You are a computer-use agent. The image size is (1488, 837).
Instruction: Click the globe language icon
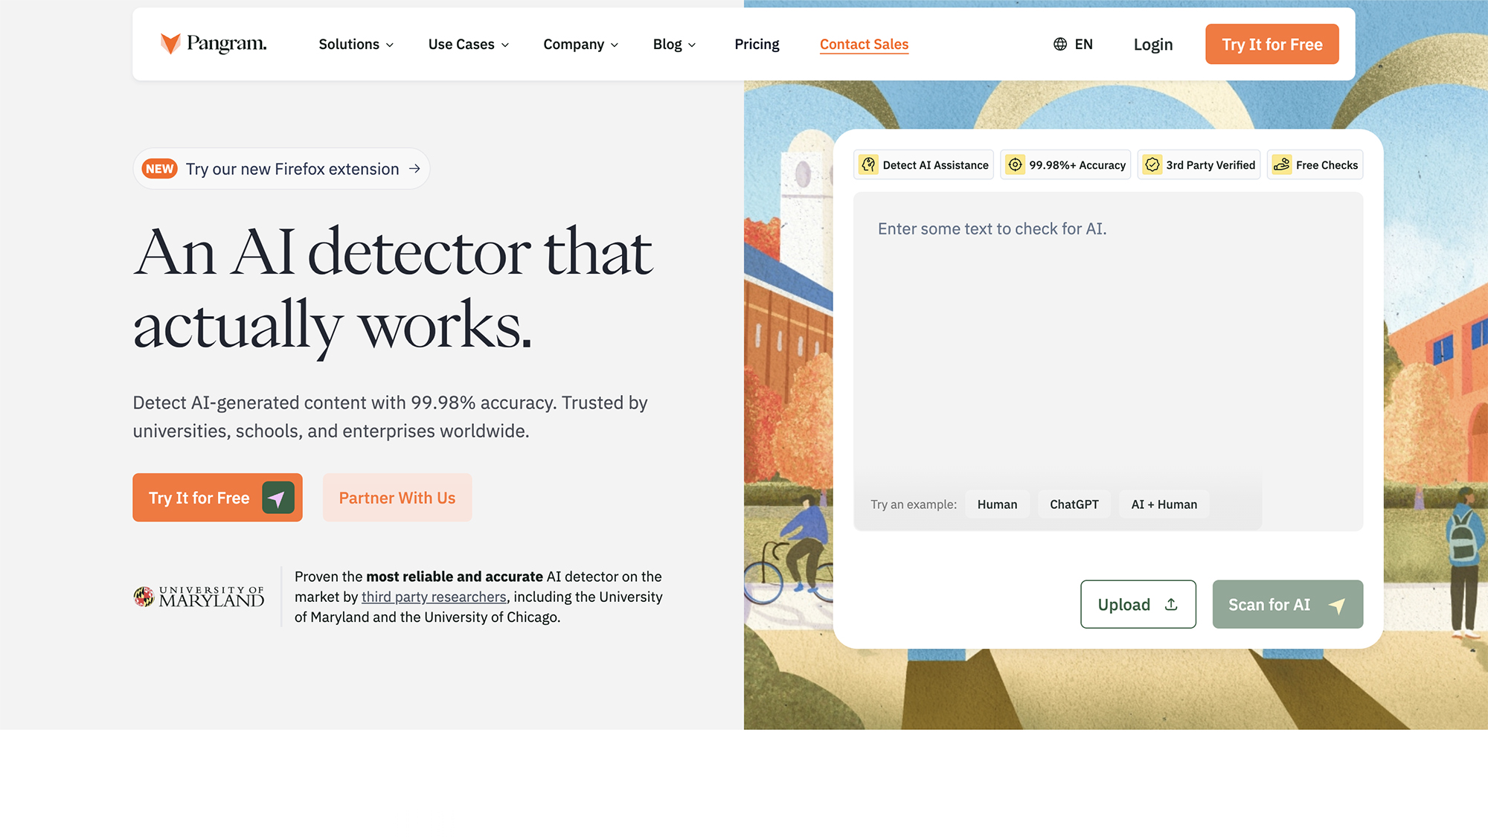pos(1060,44)
